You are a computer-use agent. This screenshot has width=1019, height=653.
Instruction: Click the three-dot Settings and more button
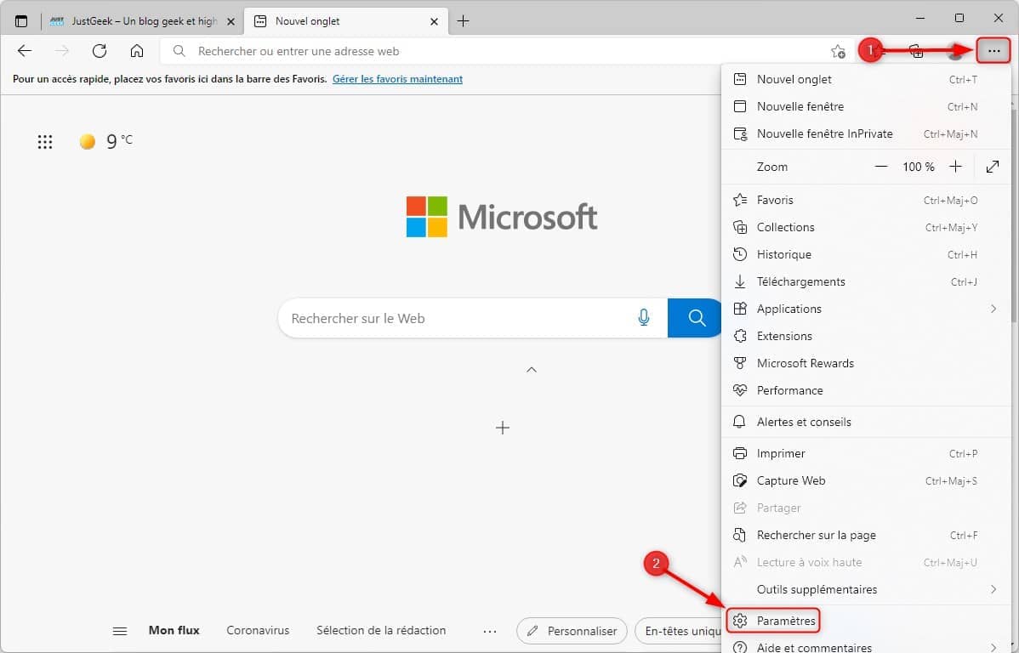tap(993, 51)
